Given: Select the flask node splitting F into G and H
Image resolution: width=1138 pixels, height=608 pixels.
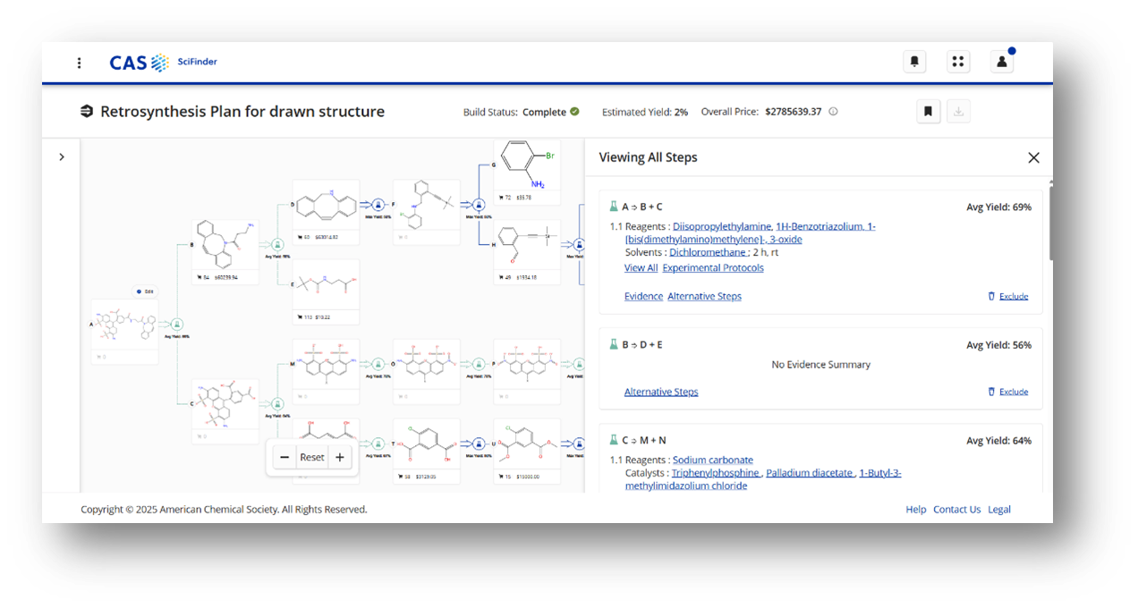Looking at the screenshot, I should pos(478,204).
